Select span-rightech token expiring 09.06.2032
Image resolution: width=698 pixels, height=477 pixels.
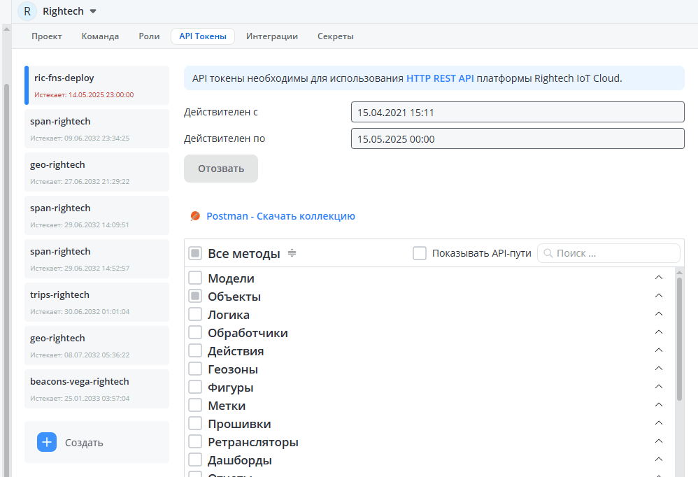click(x=97, y=129)
